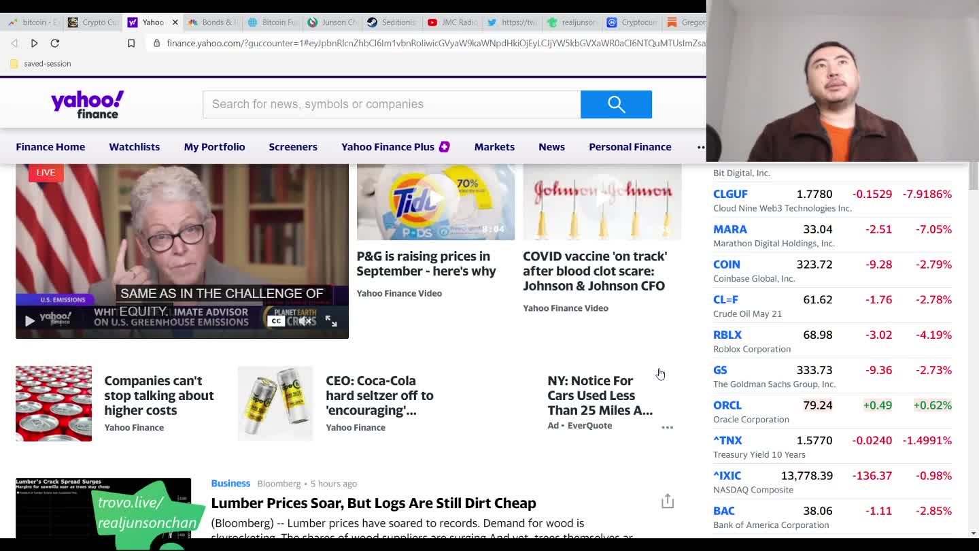This screenshot has width=979, height=551.
Task: Switch to the Crypto Cur browser tab
Action: (93, 22)
